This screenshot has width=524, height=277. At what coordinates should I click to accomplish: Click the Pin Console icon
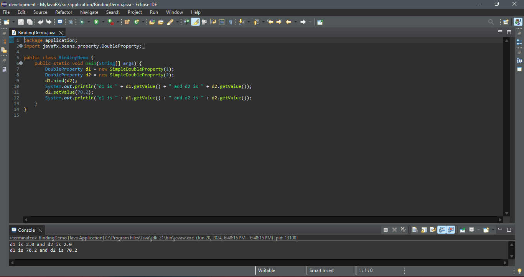[463, 230]
